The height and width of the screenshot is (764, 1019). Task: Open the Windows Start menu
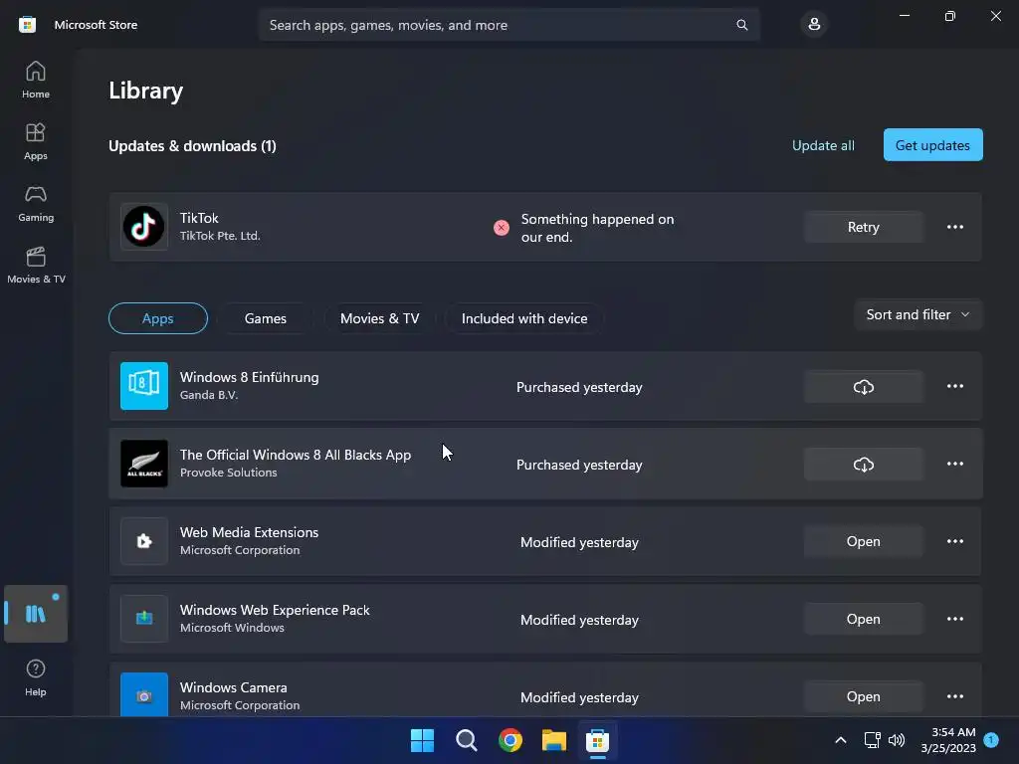[x=422, y=740]
